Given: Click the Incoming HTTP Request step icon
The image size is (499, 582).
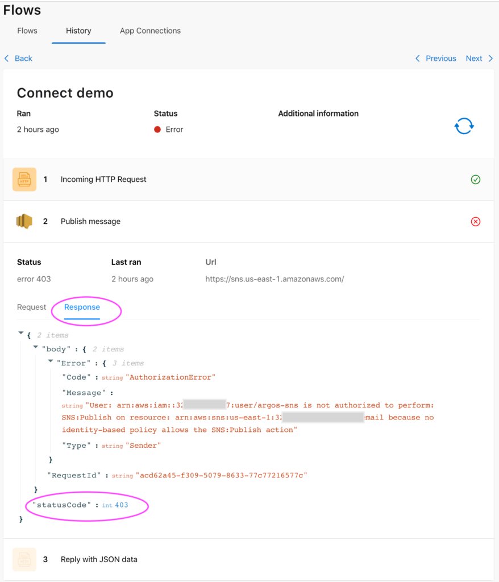Looking at the screenshot, I should point(24,180).
